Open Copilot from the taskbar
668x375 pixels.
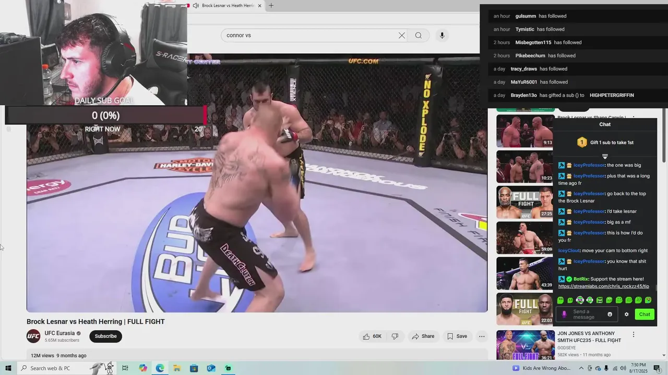143,368
